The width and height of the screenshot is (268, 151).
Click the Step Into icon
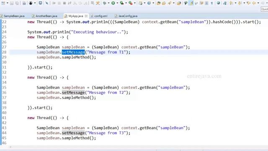(75, 3)
